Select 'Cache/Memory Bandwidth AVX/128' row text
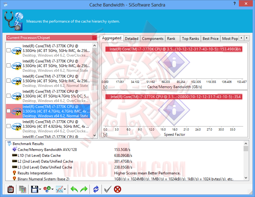Screen dimensions: 255x197 [x=47, y=150]
